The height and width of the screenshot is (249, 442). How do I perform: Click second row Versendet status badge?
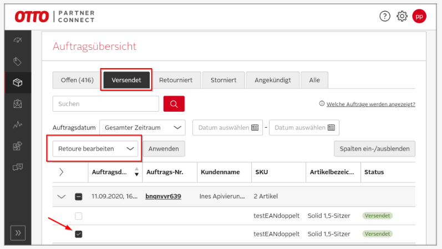[x=378, y=234]
